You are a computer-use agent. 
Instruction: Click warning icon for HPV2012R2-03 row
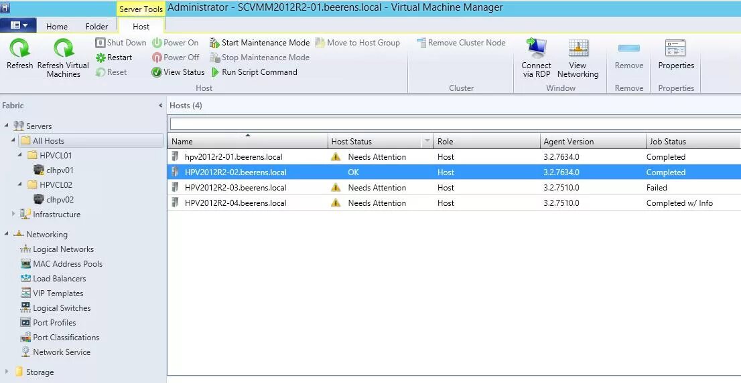click(x=336, y=187)
